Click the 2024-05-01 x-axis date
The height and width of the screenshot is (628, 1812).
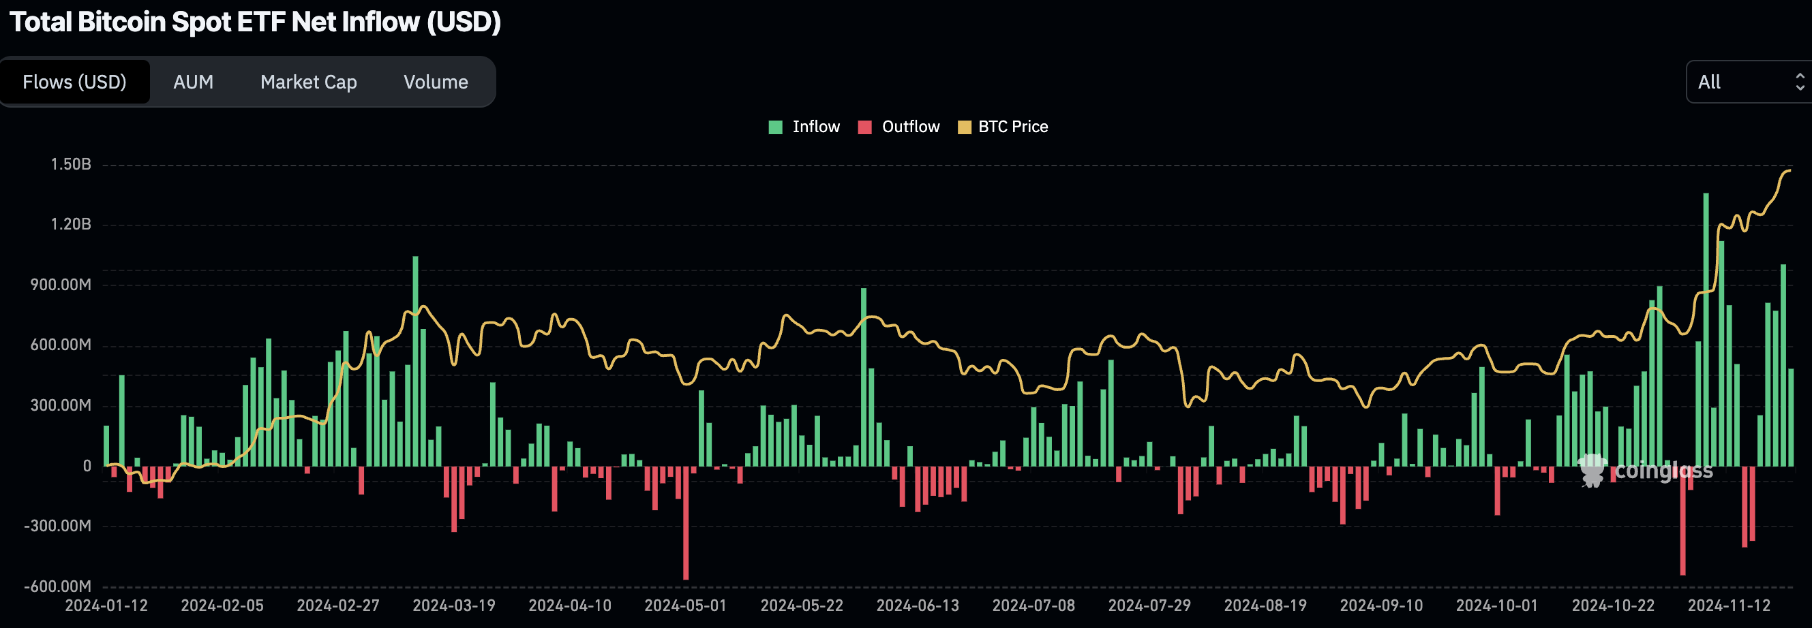[x=686, y=606]
